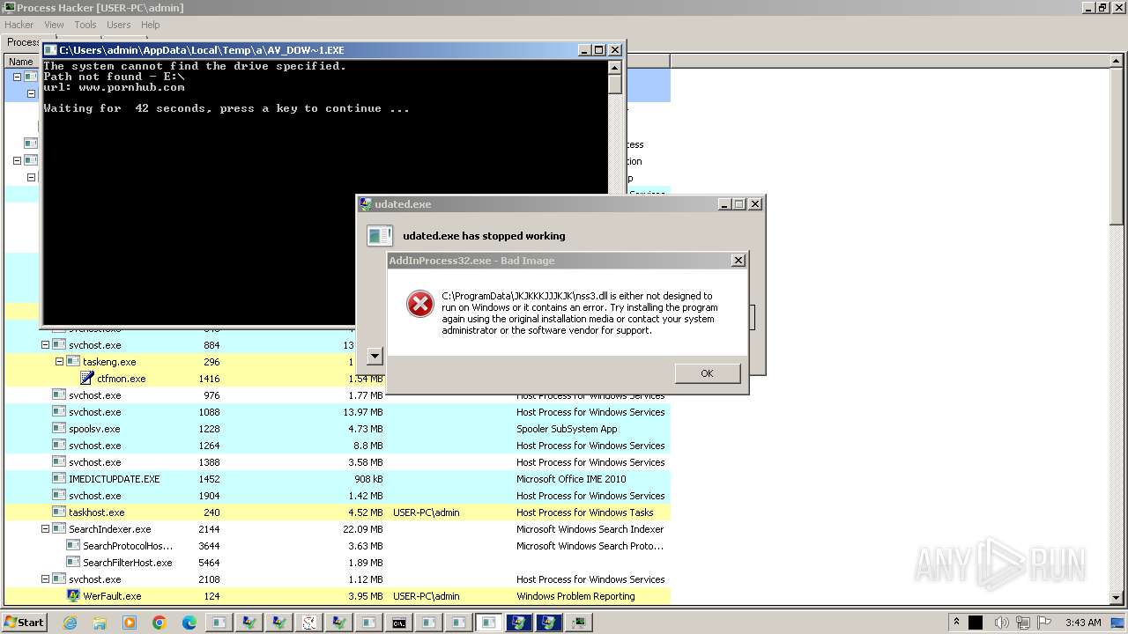Click the 22.09 MB memory value

tap(363, 529)
